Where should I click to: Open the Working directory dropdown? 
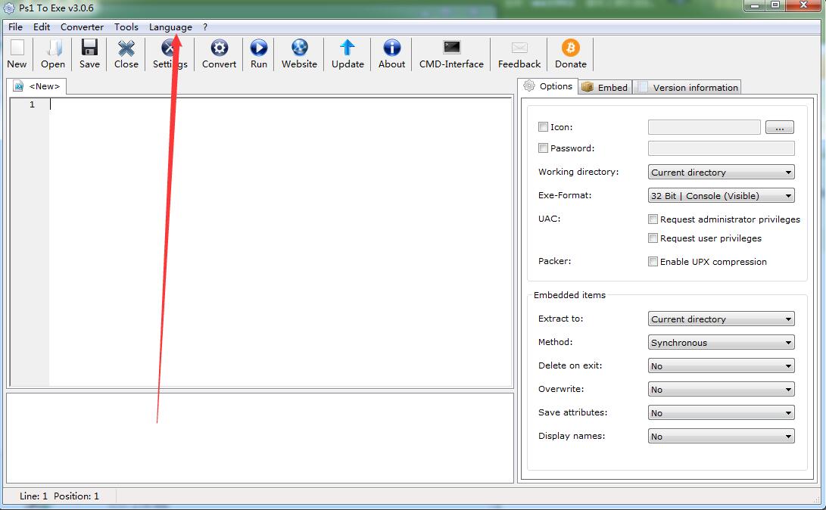(721, 173)
